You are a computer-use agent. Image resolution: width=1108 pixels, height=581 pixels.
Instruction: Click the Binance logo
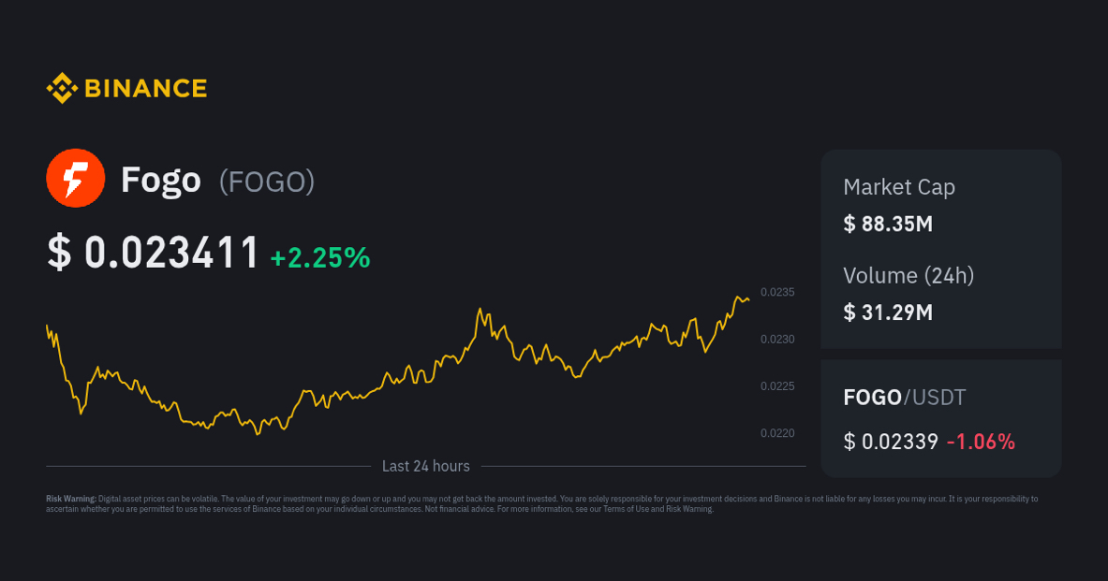[126, 88]
